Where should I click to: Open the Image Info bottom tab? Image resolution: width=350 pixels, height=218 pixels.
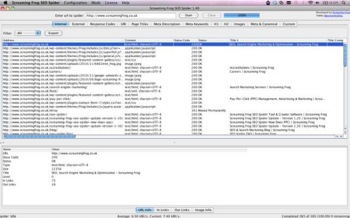tap(204, 209)
